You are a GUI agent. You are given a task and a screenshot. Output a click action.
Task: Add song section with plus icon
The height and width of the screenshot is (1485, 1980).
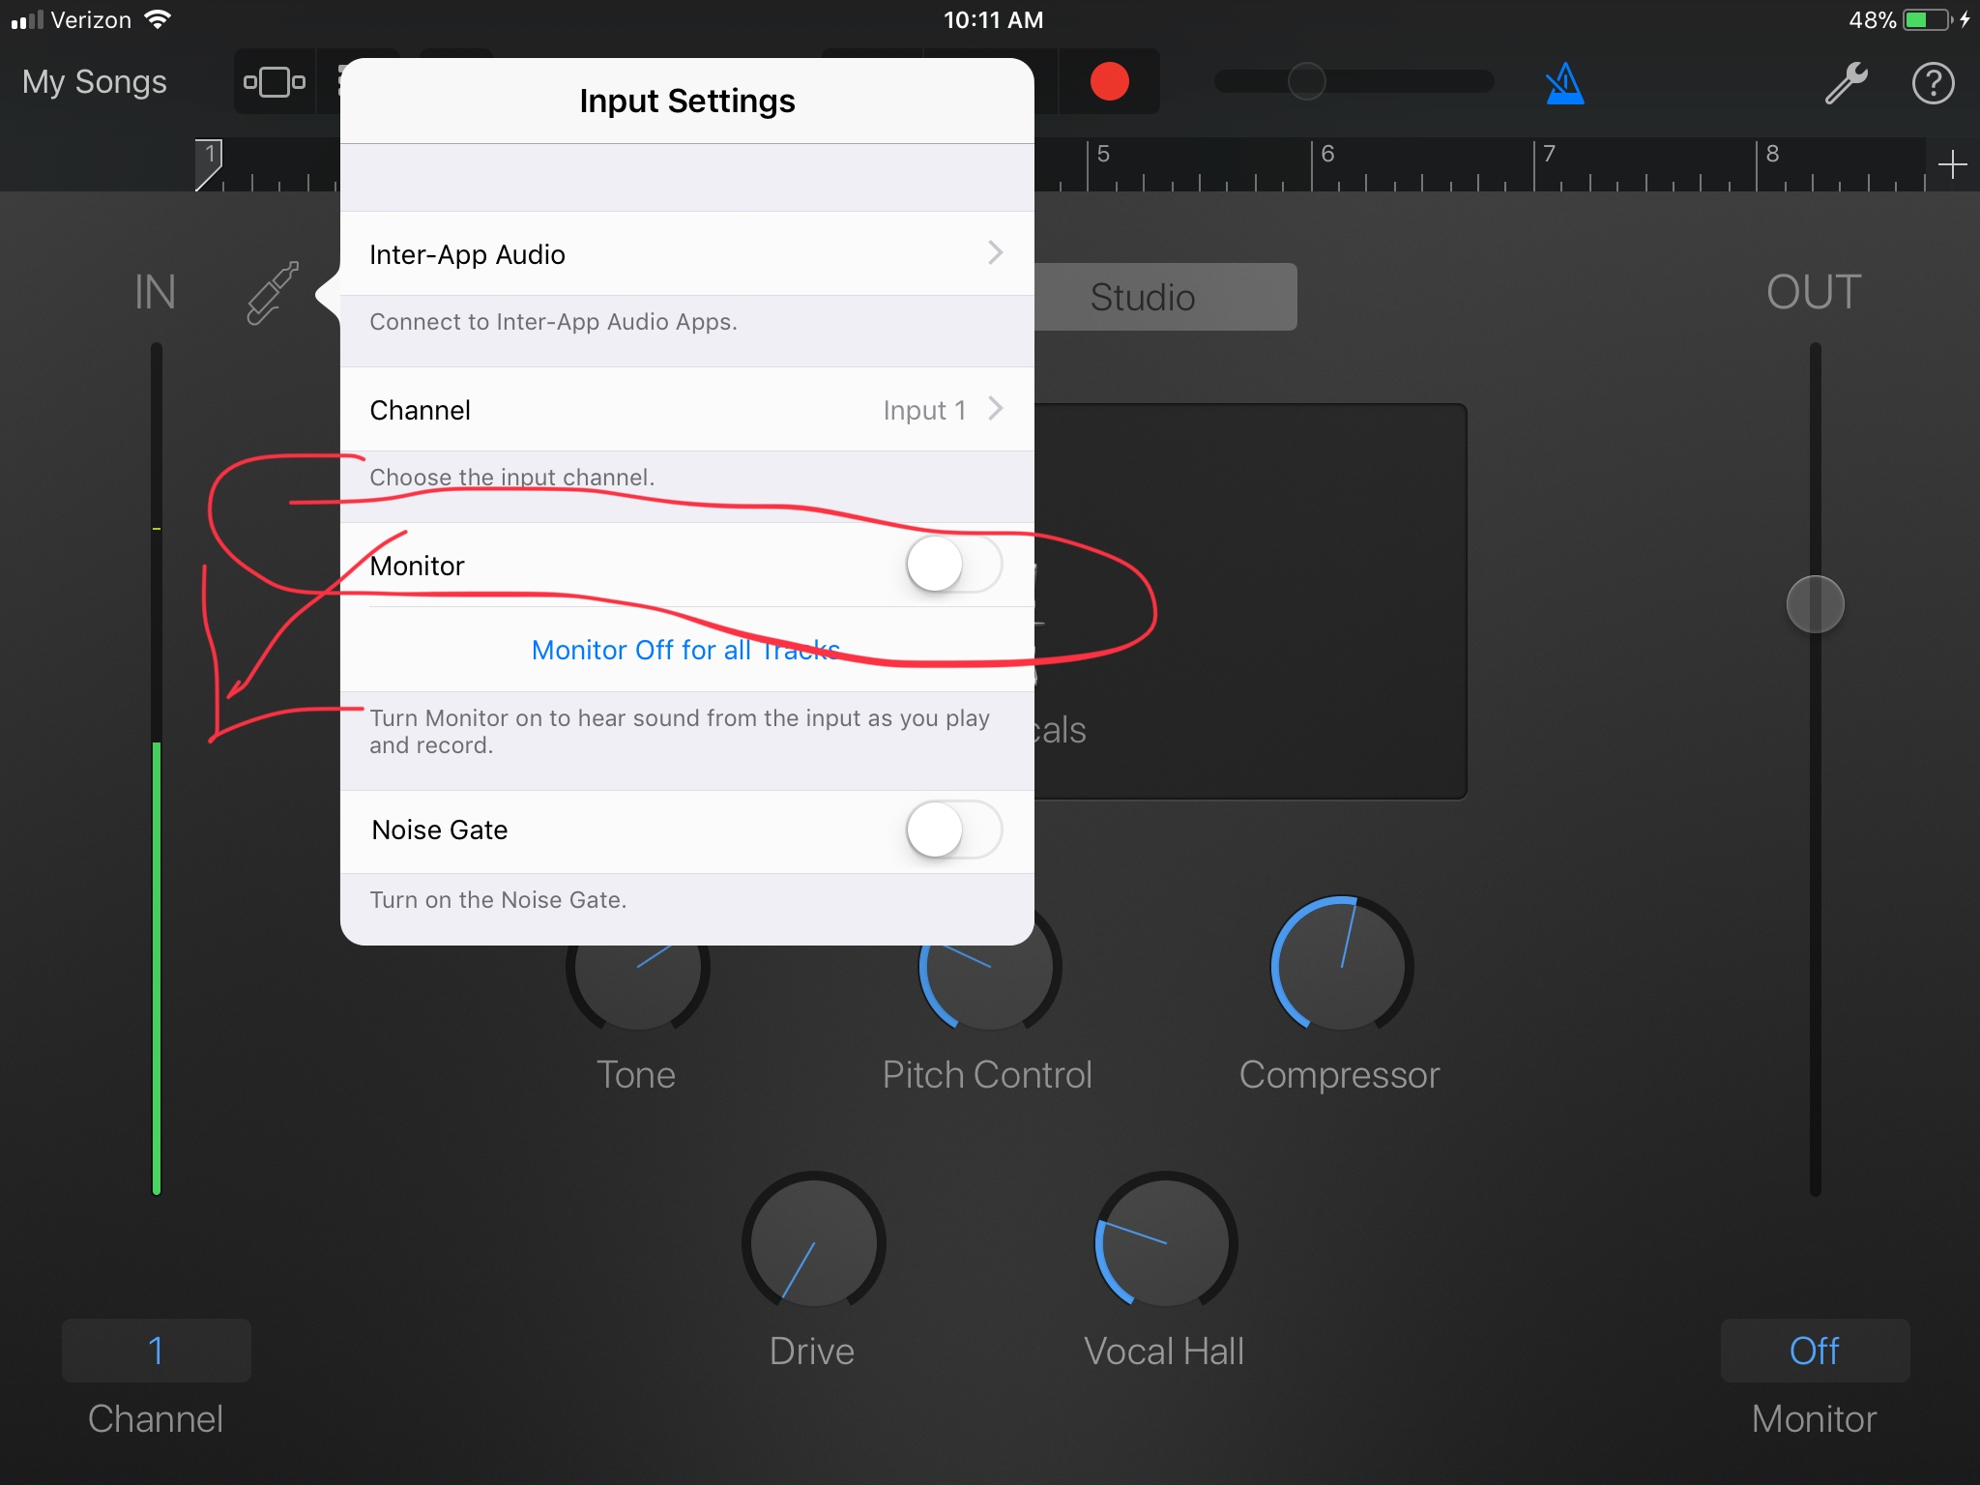1952,164
